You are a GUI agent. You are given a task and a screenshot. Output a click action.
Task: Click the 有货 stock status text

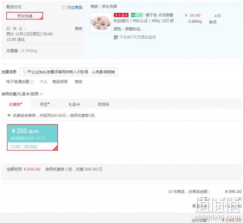213,22
